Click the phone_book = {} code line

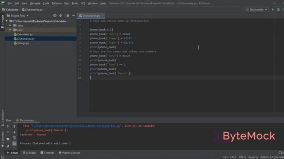point(102,30)
